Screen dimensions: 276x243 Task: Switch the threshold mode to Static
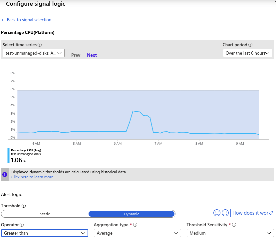(45, 214)
